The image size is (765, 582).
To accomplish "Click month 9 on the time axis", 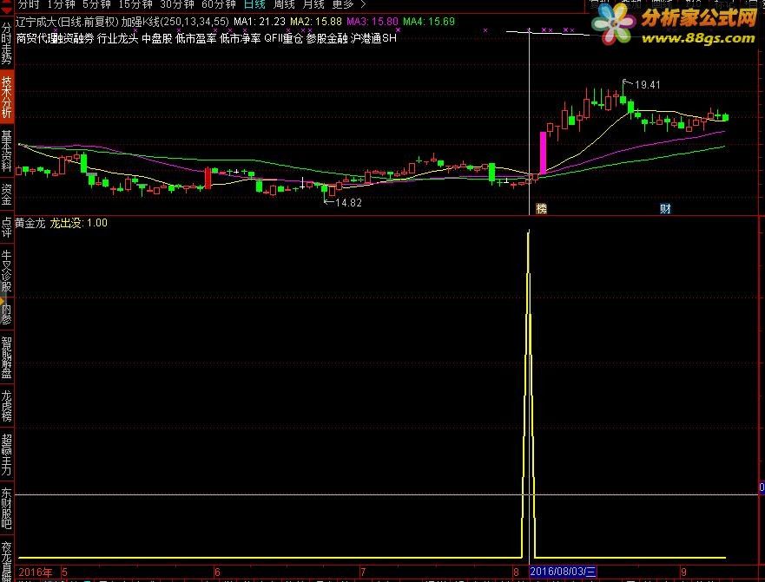I will coord(683,572).
